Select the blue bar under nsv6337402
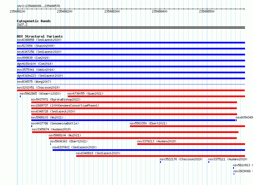The image size is (253, 185). click(149, 150)
